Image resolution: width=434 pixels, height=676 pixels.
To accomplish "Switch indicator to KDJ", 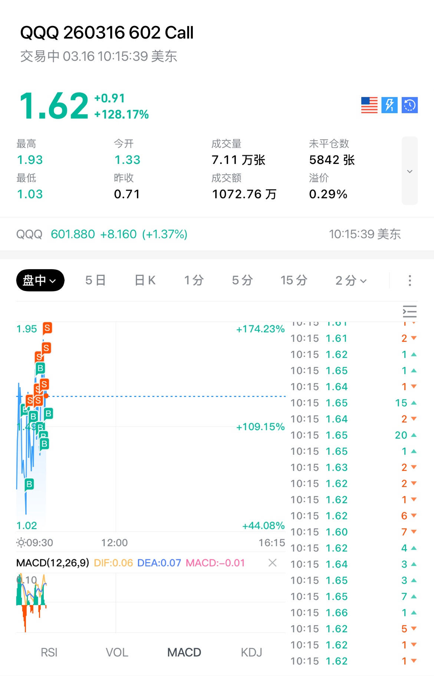I will [x=251, y=652].
